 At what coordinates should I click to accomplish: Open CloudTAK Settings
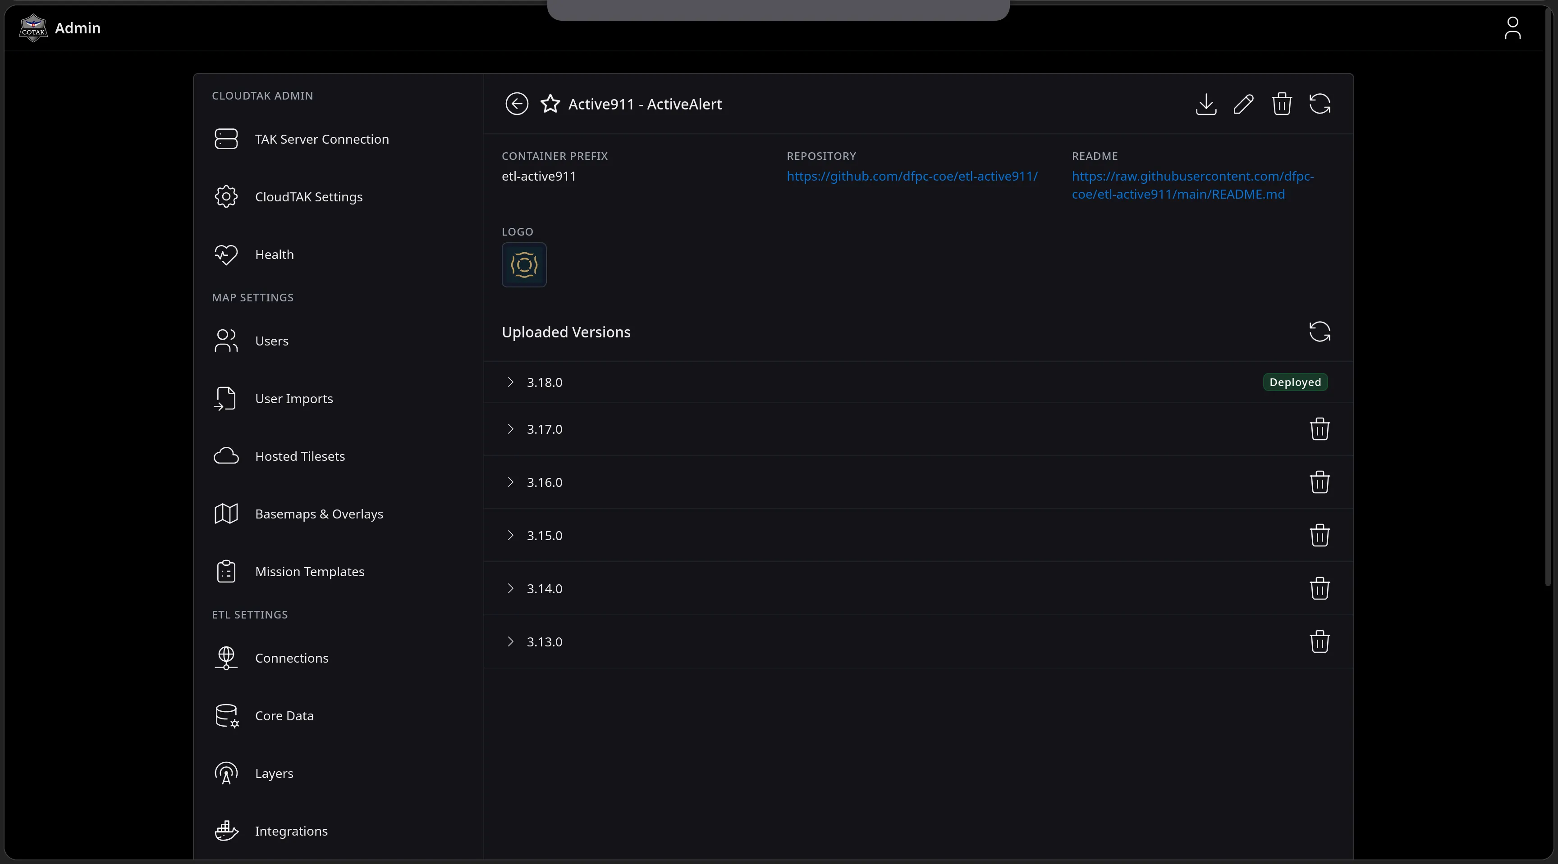tap(338, 197)
